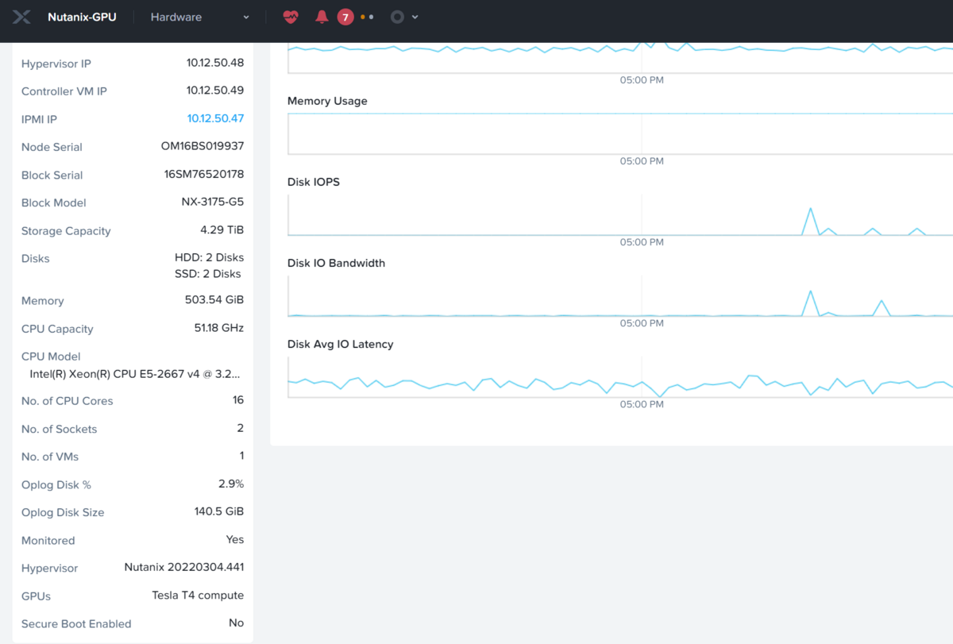Click the red alert count badge 7
The image size is (953, 644).
point(345,17)
